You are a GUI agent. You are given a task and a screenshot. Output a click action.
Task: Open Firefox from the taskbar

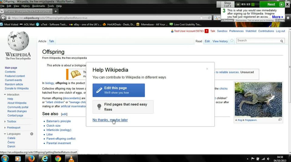tap(31, 158)
